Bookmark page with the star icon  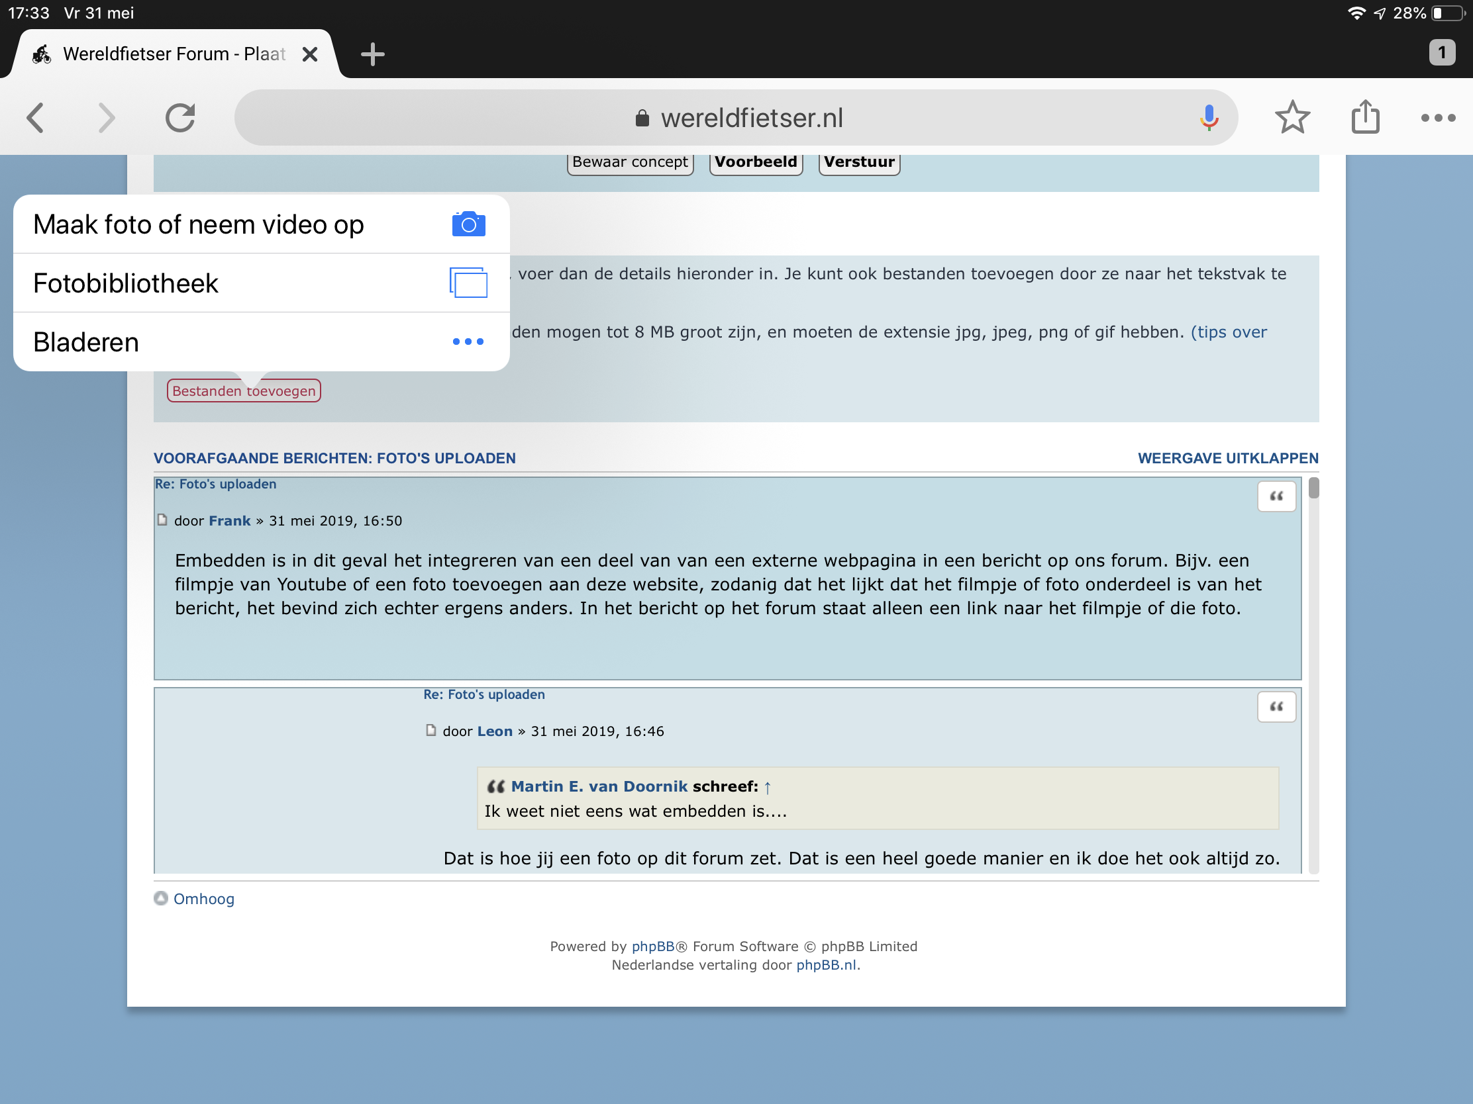click(x=1292, y=118)
